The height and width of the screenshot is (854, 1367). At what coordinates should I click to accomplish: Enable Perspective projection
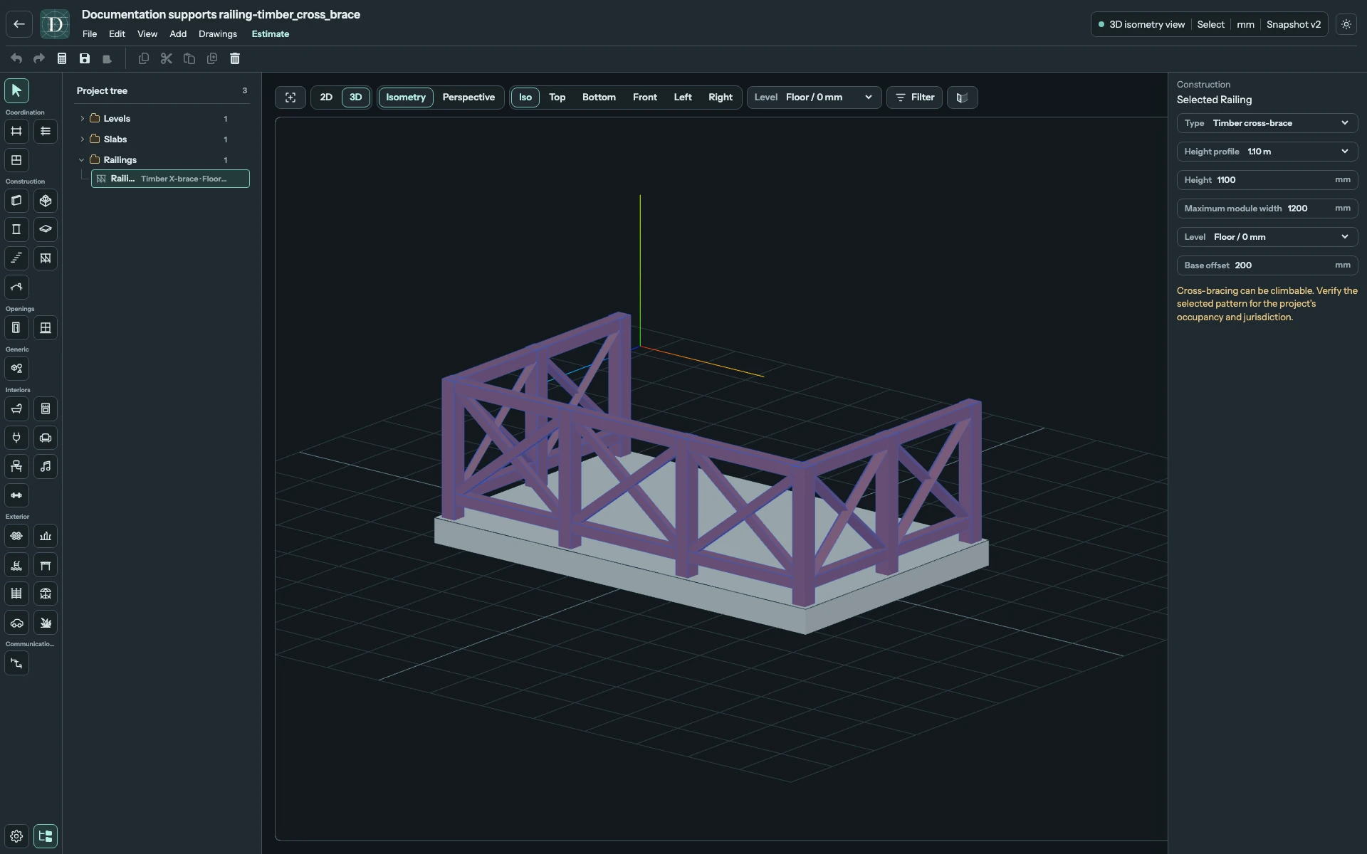(x=468, y=97)
